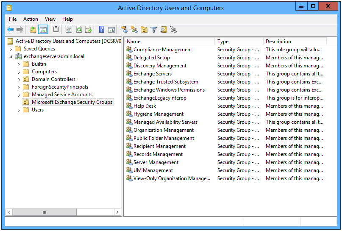Select the Builtin tree item
Viewport: 342px width, 231px height.
coord(39,64)
